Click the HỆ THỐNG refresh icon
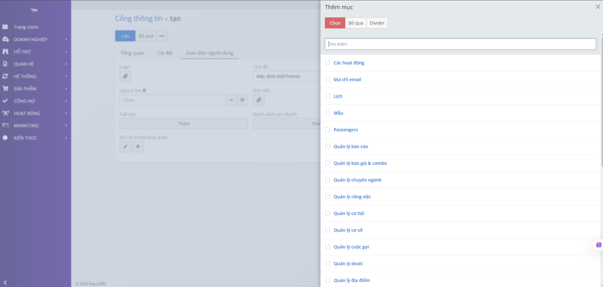This screenshot has width=603, height=287. coord(5,76)
